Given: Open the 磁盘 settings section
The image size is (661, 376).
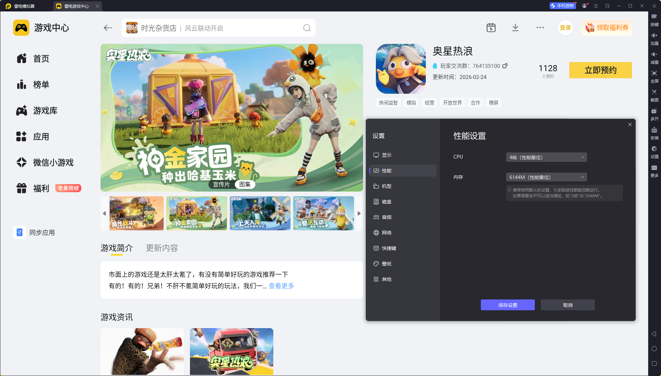Looking at the screenshot, I should [386, 202].
